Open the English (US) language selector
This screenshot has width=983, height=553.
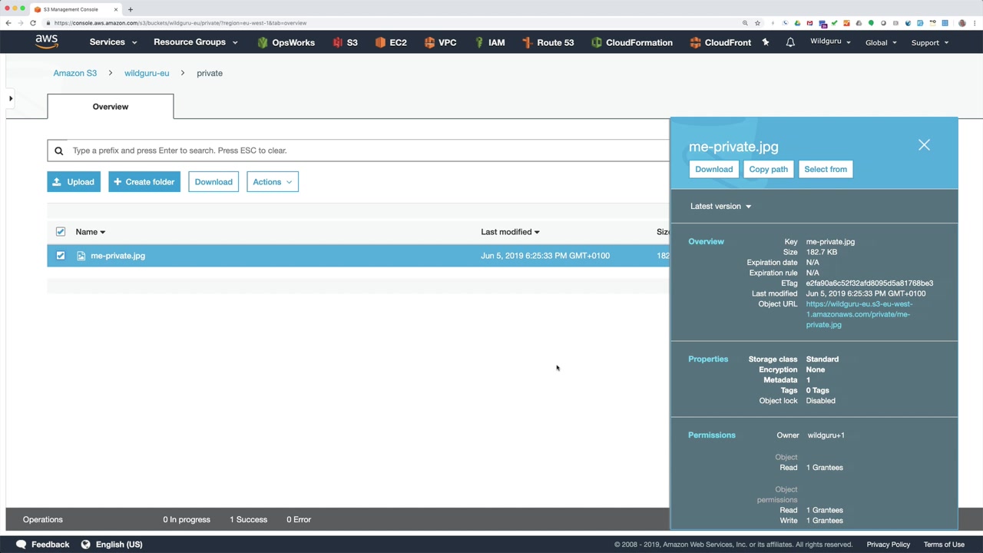pos(111,545)
